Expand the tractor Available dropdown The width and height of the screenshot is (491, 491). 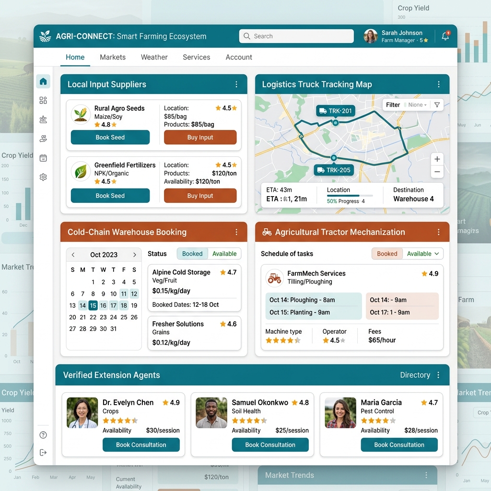tap(423, 254)
